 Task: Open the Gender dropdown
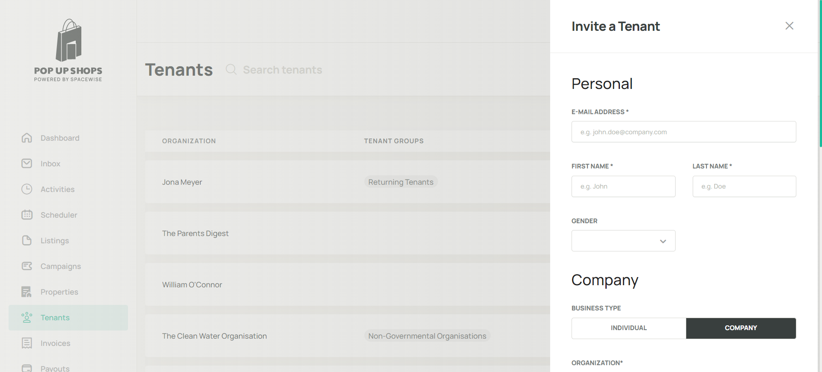[623, 241]
